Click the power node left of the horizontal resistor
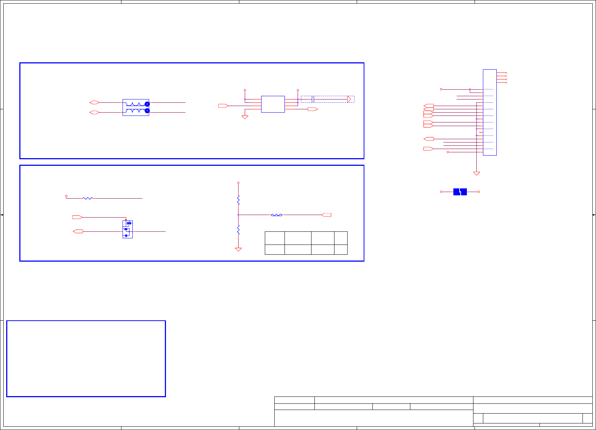This screenshot has width=596, height=430. (66, 196)
